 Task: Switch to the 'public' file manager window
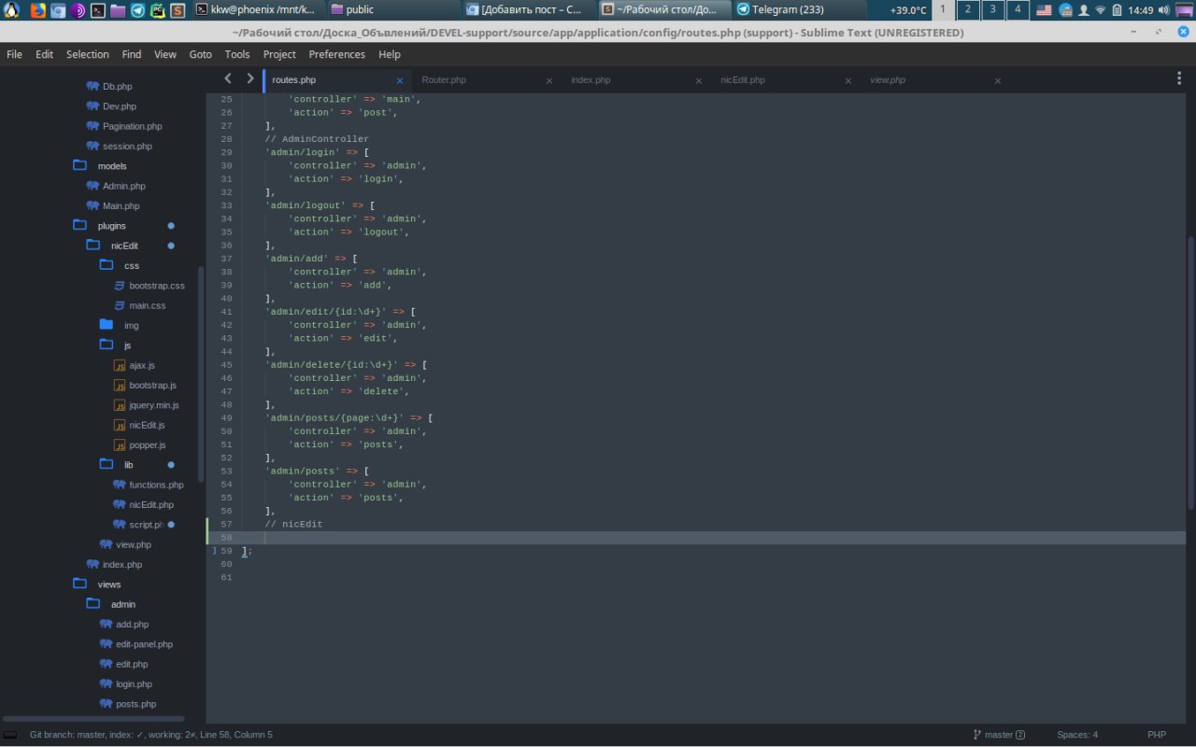(392, 10)
